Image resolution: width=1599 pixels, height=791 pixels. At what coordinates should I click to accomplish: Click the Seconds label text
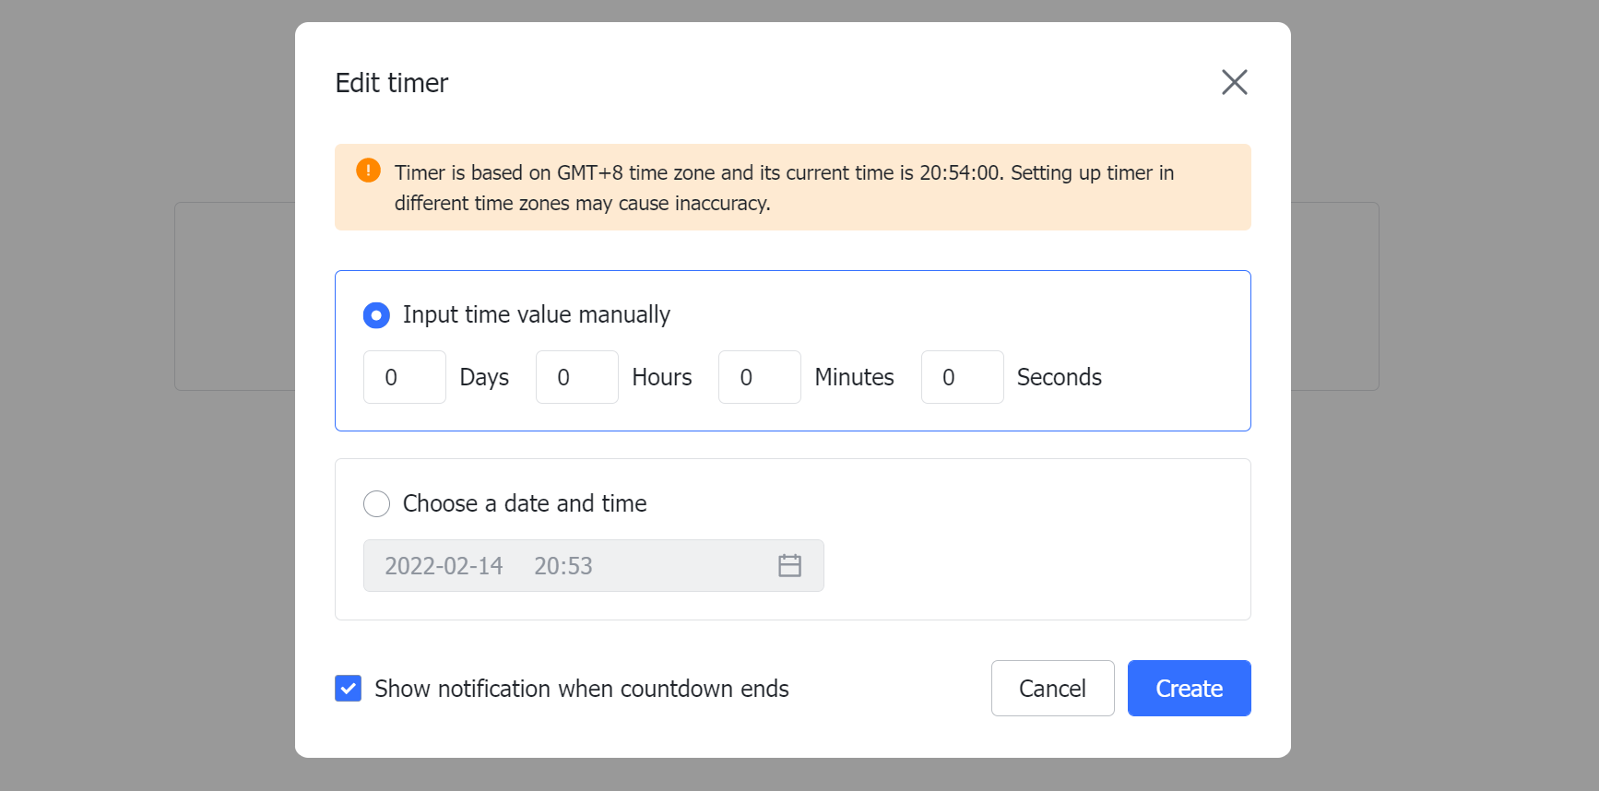pyautogui.click(x=1058, y=376)
